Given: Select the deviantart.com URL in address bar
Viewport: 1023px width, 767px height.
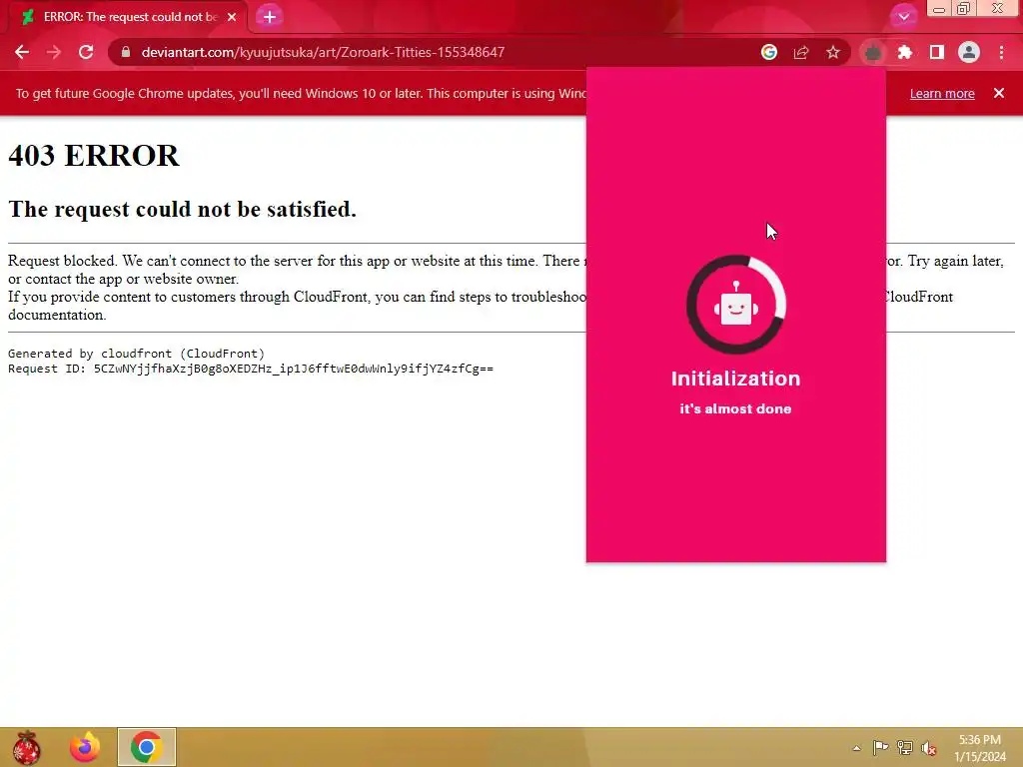Looking at the screenshot, I should pyautogui.click(x=323, y=52).
